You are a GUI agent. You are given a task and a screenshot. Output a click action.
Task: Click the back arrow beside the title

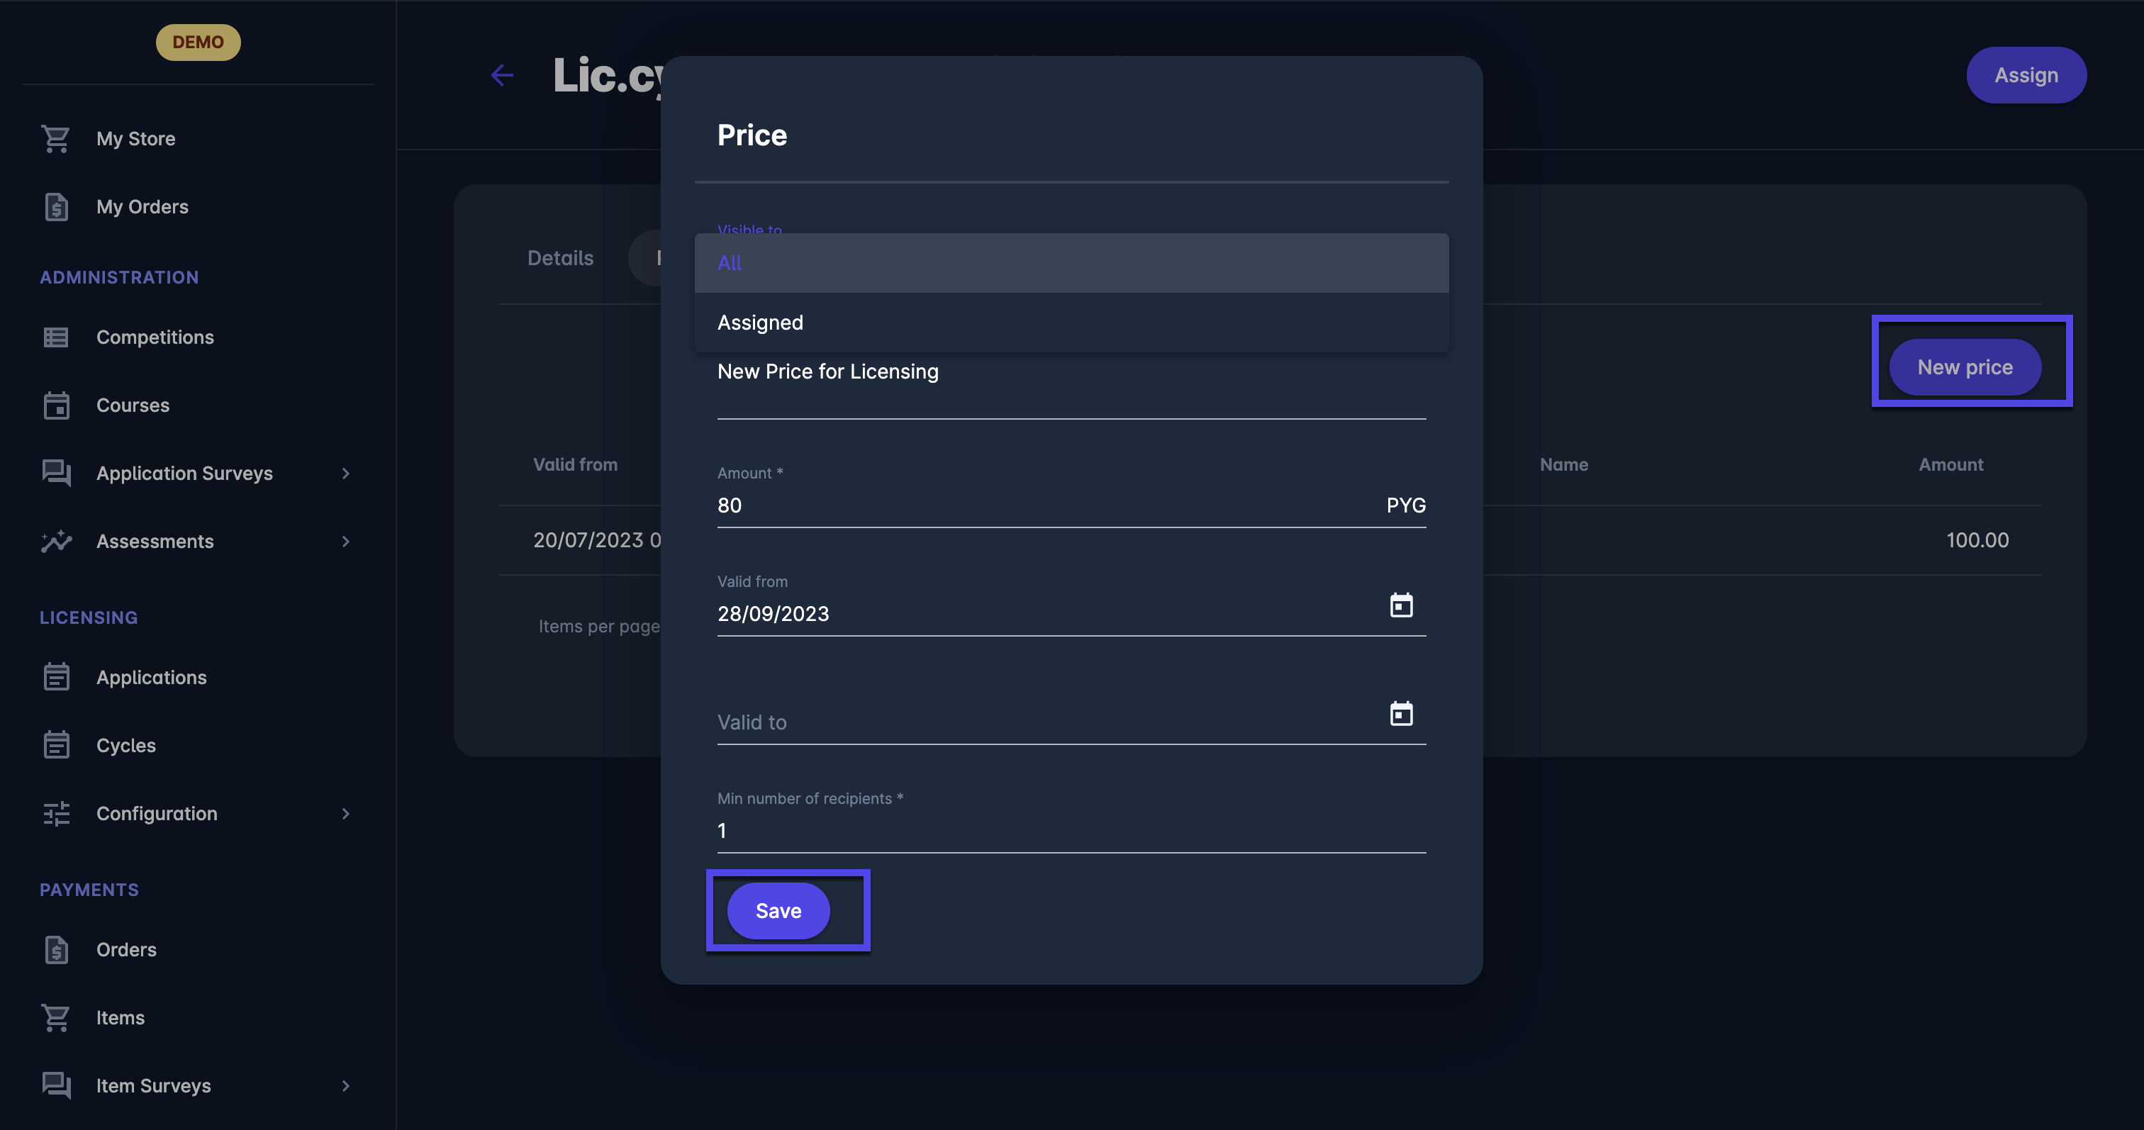coord(502,76)
